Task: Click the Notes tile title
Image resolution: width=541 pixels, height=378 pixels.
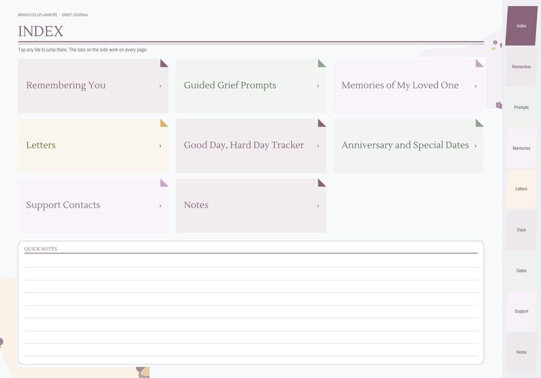Action: [196, 205]
